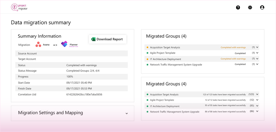Expand Migration Settings and Mapping section
The image size is (276, 132).
pyautogui.click(x=126, y=113)
